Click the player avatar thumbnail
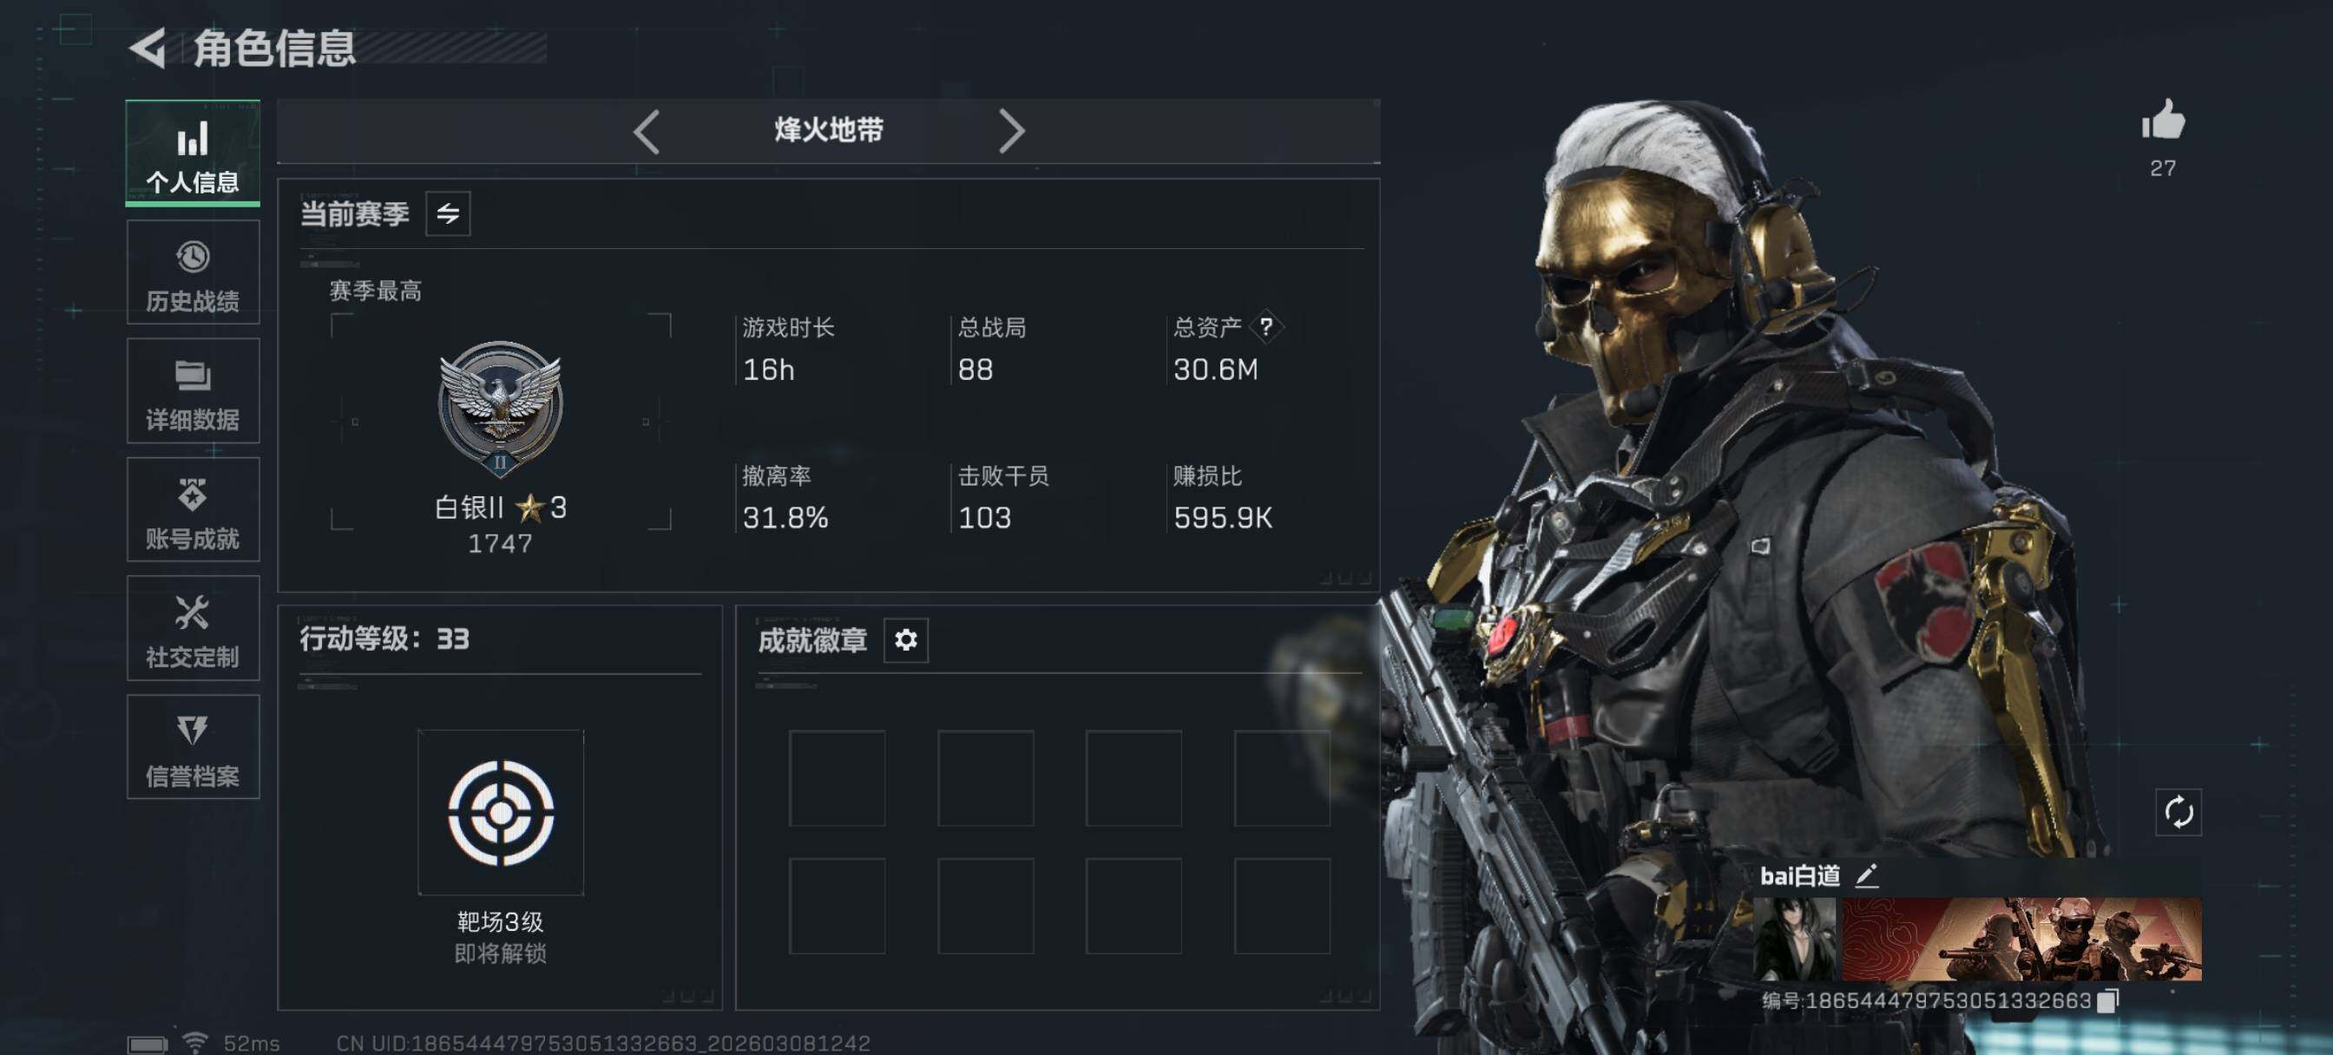The width and height of the screenshot is (2333, 1055). (x=1795, y=939)
